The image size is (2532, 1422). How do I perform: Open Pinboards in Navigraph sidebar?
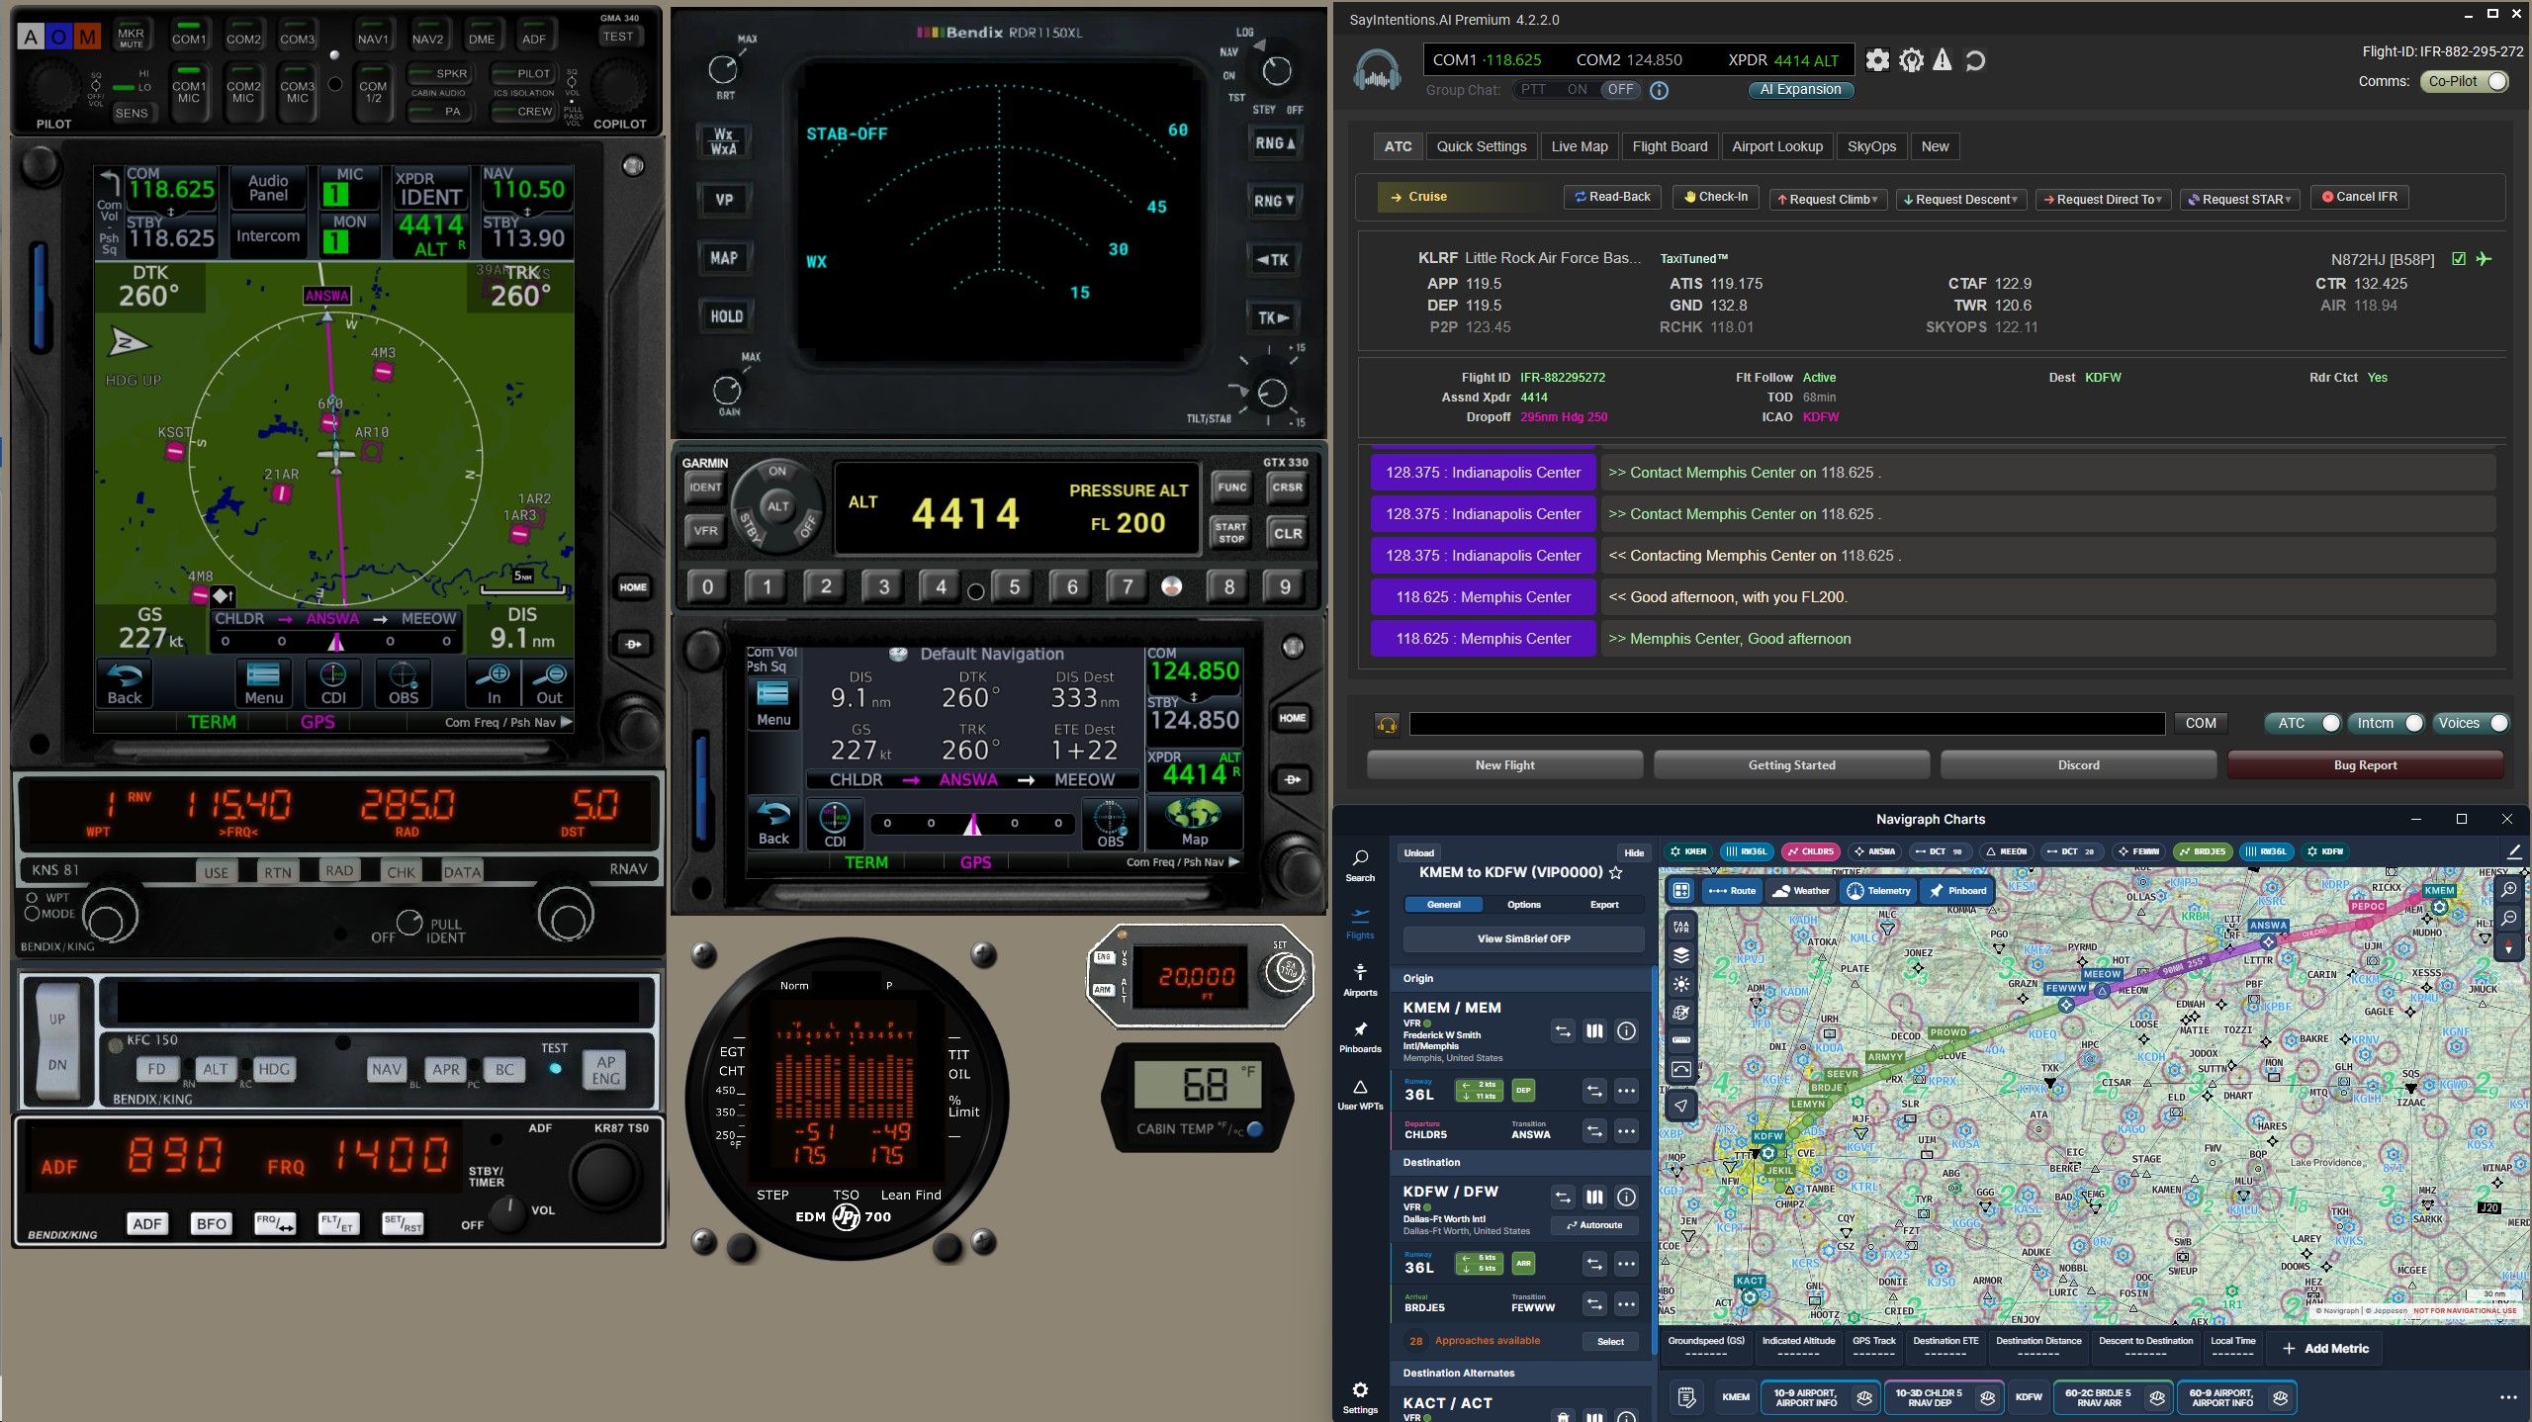pyautogui.click(x=1360, y=1036)
